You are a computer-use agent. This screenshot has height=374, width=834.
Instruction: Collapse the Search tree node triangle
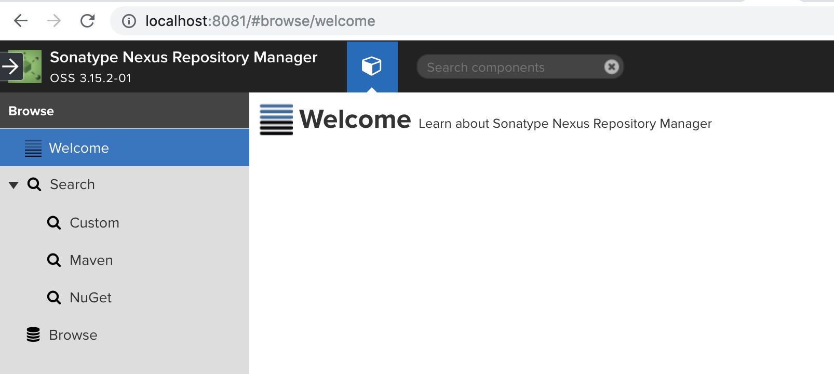point(14,185)
